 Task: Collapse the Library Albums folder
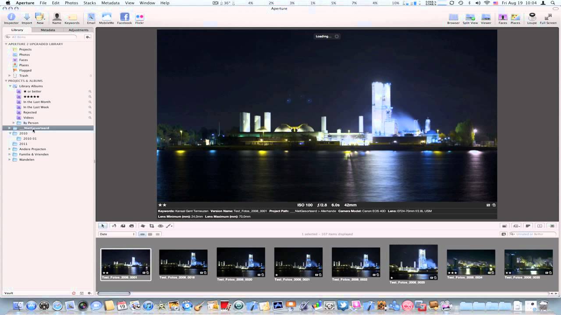pyautogui.click(x=10, y=86)
